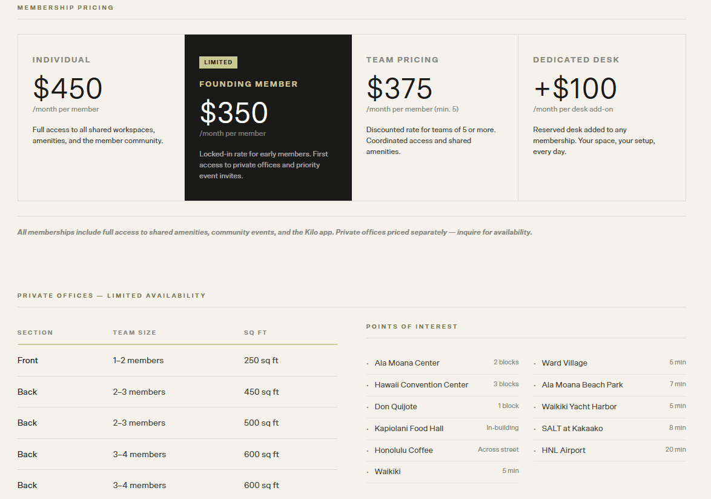Click the Dedicated Desk description text
711x499 pixels.
(594, 141)
